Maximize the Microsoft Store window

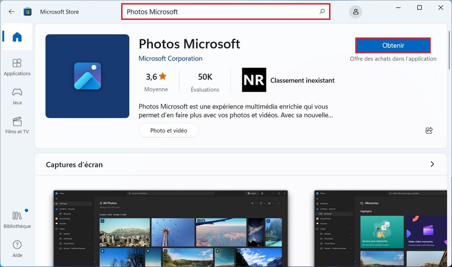coord(419,8)
